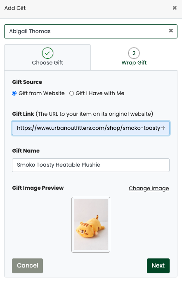Click the green checkmark step icon

(x=47, y=53)
